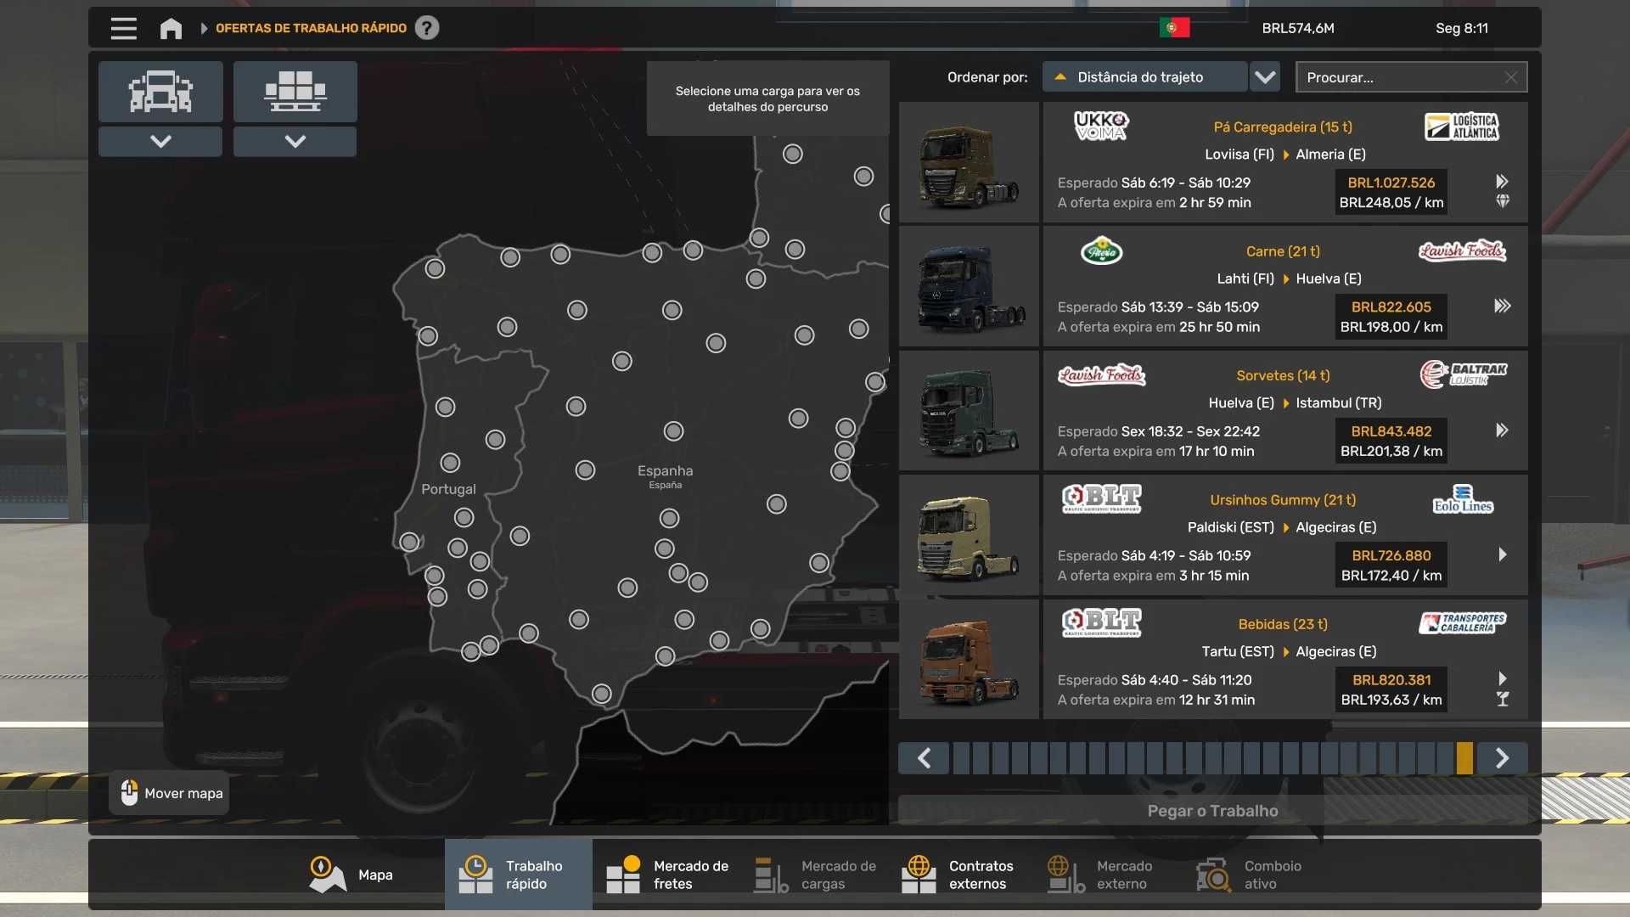Viewport: 1630px width, 917px height.
Task: Switch to Mercado de fretes tab
Action: pos(667,875)
